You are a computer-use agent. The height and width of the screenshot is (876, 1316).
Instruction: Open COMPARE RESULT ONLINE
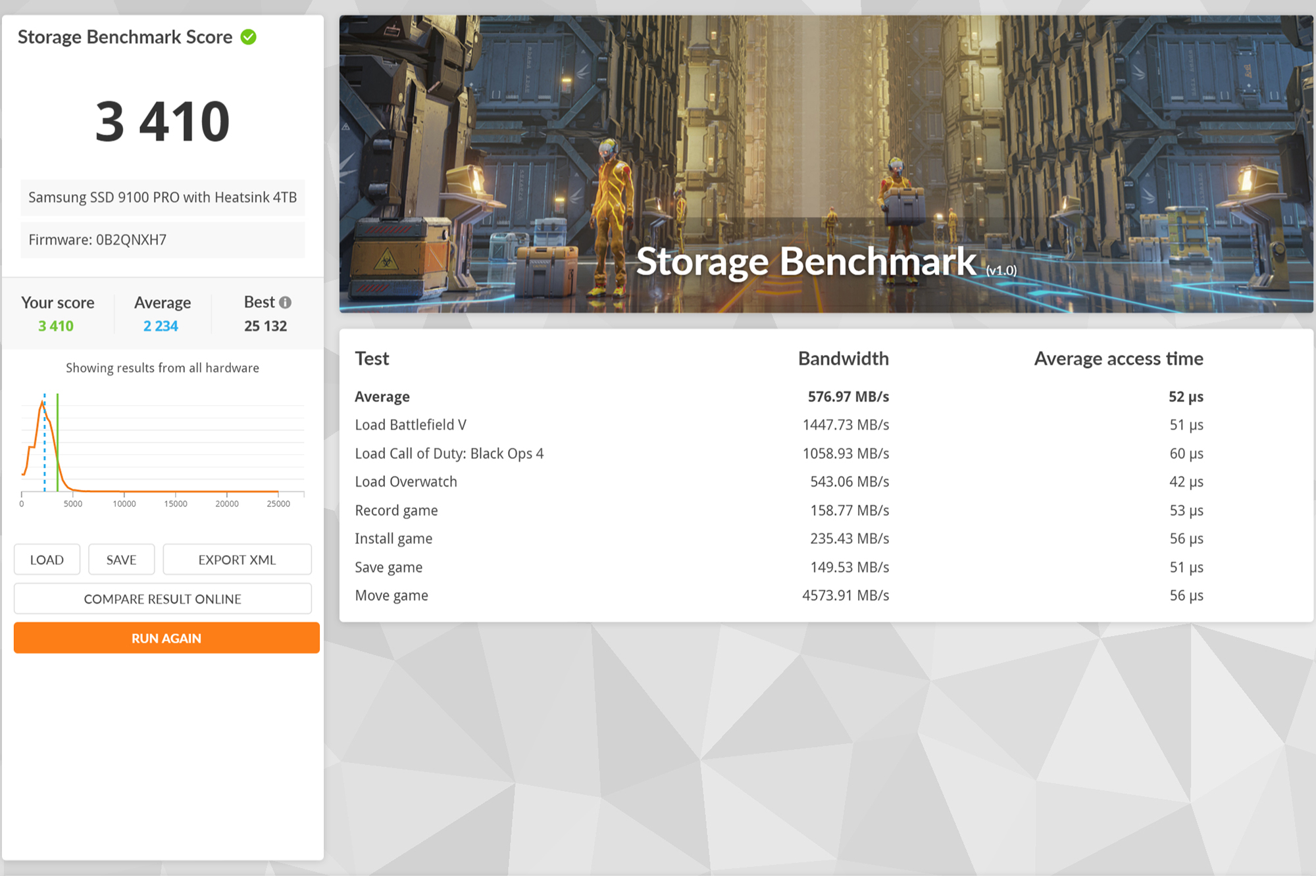(x=163, y=599)
